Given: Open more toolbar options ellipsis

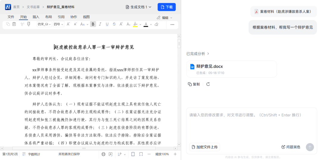Looking at the screenshot, I should point(172,25).
